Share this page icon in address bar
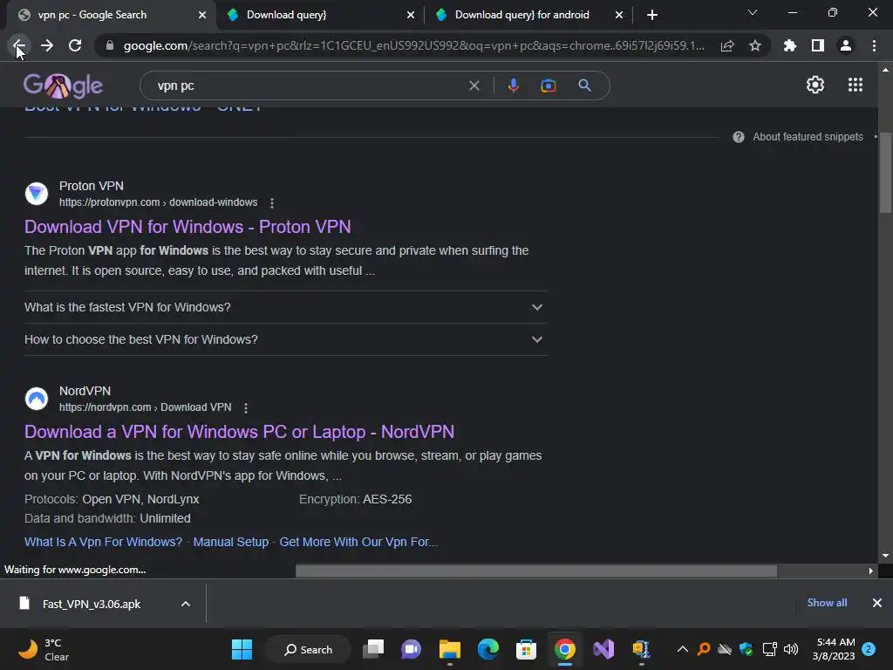The image size is (893, 670). coord(727,45)
